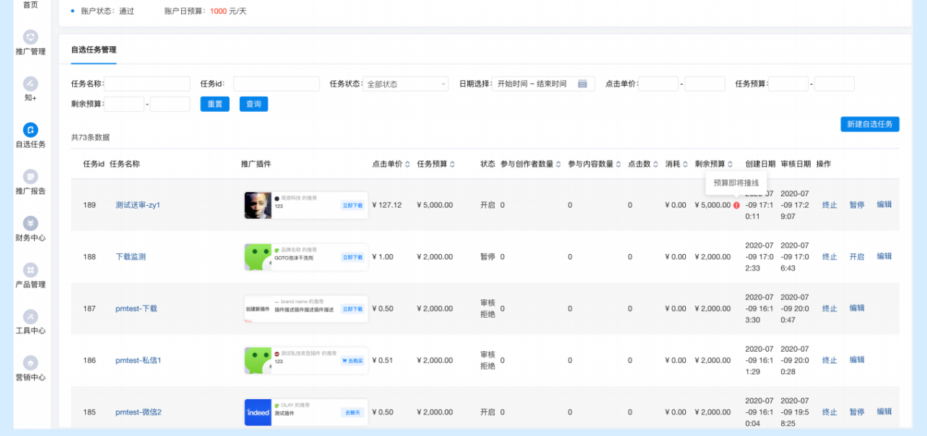Open task link 测试送审-zy1

(138, 205)
